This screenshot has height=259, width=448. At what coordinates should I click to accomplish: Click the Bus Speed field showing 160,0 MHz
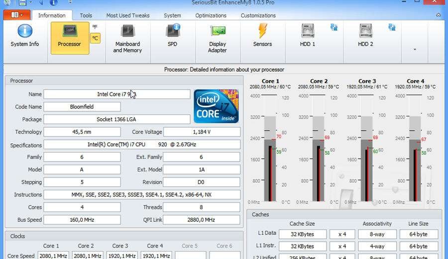pos(82,220)
